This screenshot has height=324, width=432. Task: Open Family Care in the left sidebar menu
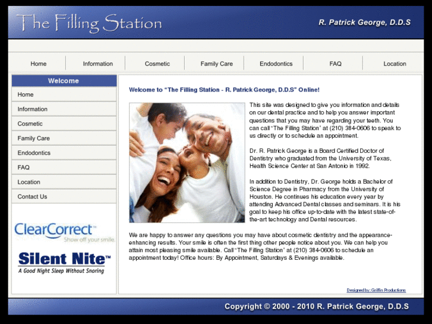[x=64, y=138]
